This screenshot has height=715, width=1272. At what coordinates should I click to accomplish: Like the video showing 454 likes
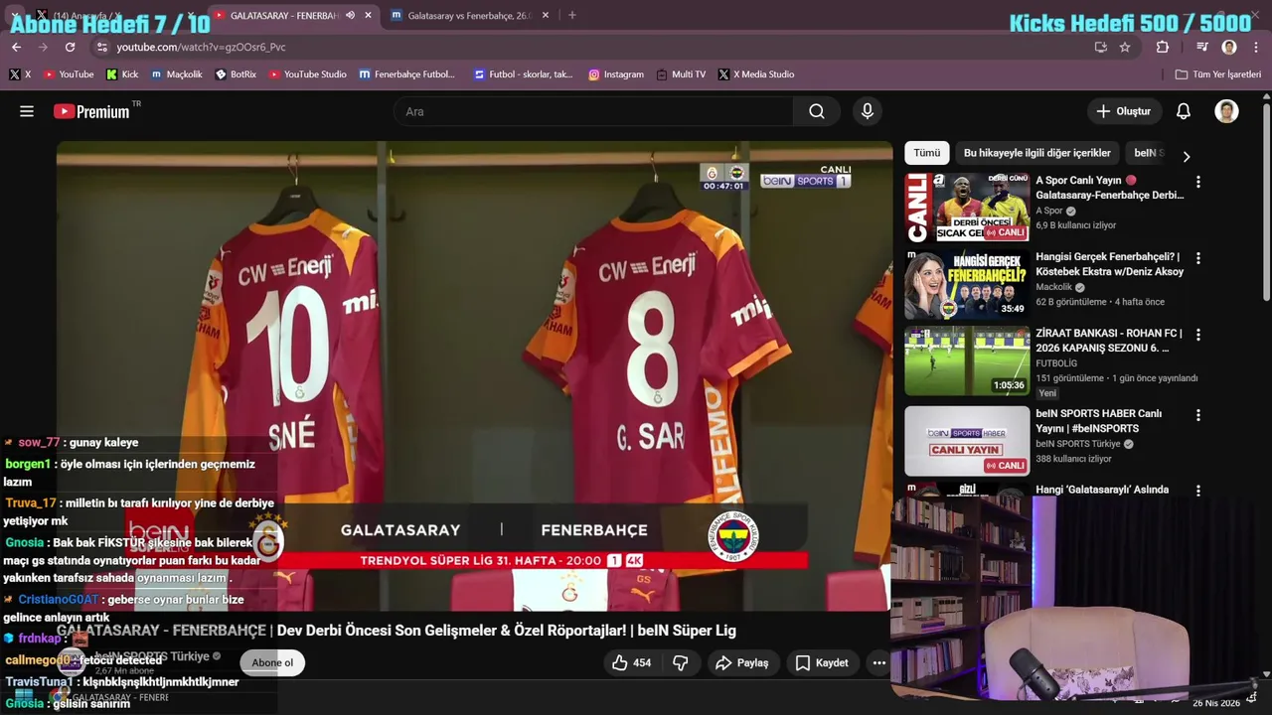click(x=632, y=662)
